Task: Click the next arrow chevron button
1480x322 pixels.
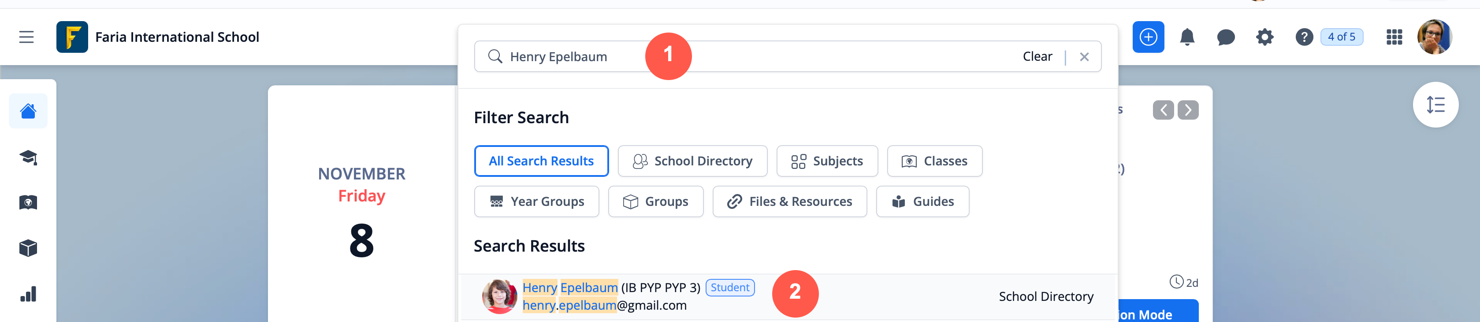Action: [x=1187, y=110]
